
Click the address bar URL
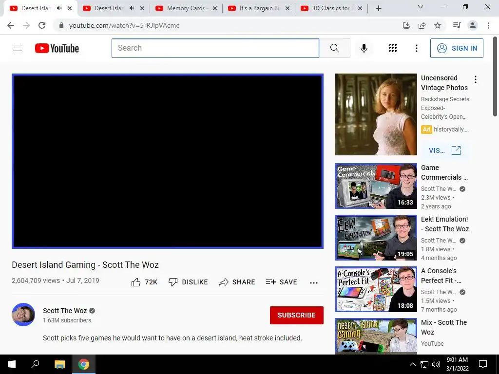124,25
